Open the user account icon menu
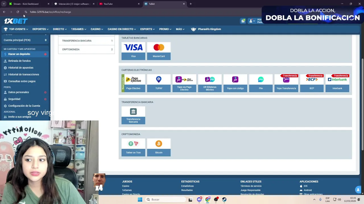 click(x=252, y=21)
